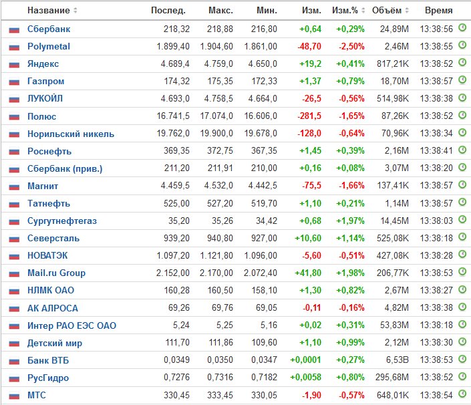Open the Татнефть stock link
The image size is (471, 405).
point(49,203)
